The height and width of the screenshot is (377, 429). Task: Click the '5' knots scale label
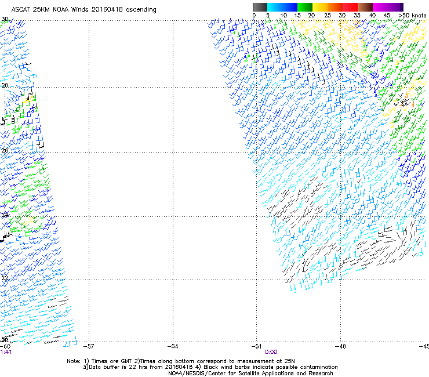click(268, 16)
